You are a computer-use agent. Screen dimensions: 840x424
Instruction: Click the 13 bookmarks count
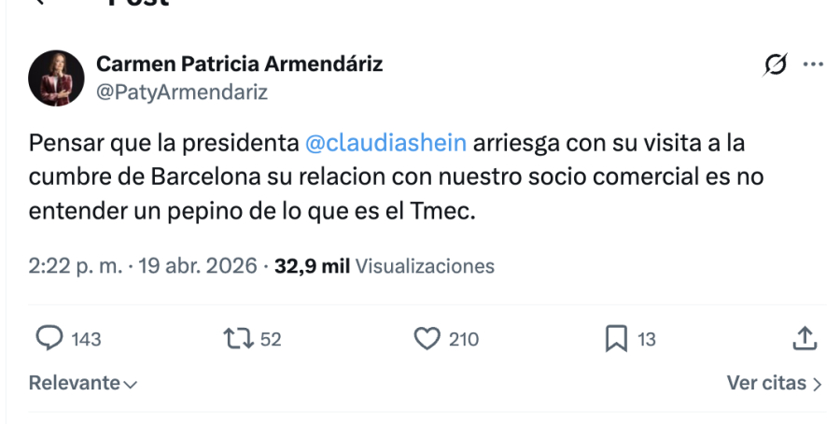647,339
